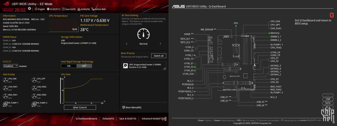Viewport: 337px width, 126px height.
Task: Select SATA6G_3 label in Q-Dashboard
Action: (276, 66)
